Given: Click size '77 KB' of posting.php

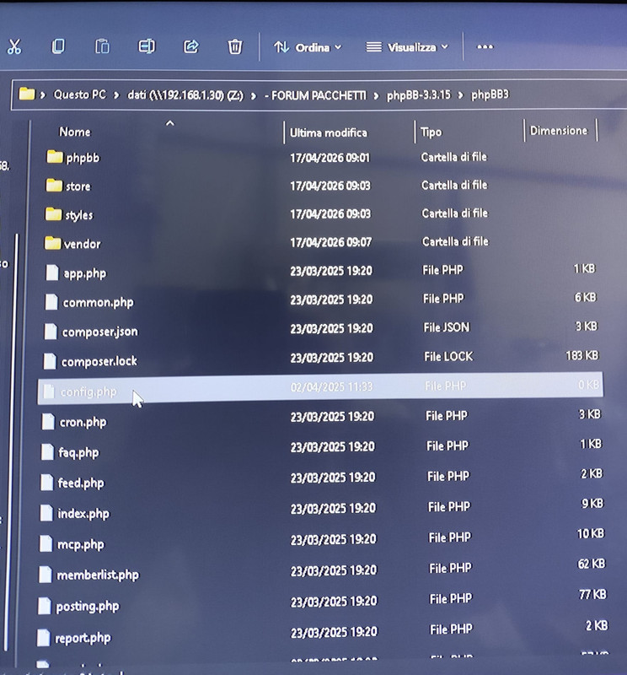Looking at the screenshot, I should click(592, 595).
